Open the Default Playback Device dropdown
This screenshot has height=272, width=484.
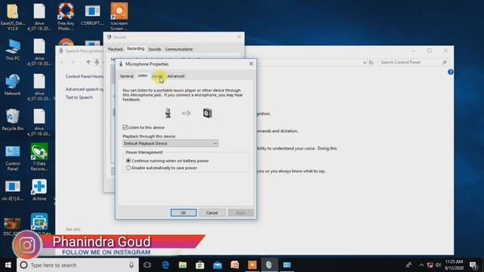[170, 144]
